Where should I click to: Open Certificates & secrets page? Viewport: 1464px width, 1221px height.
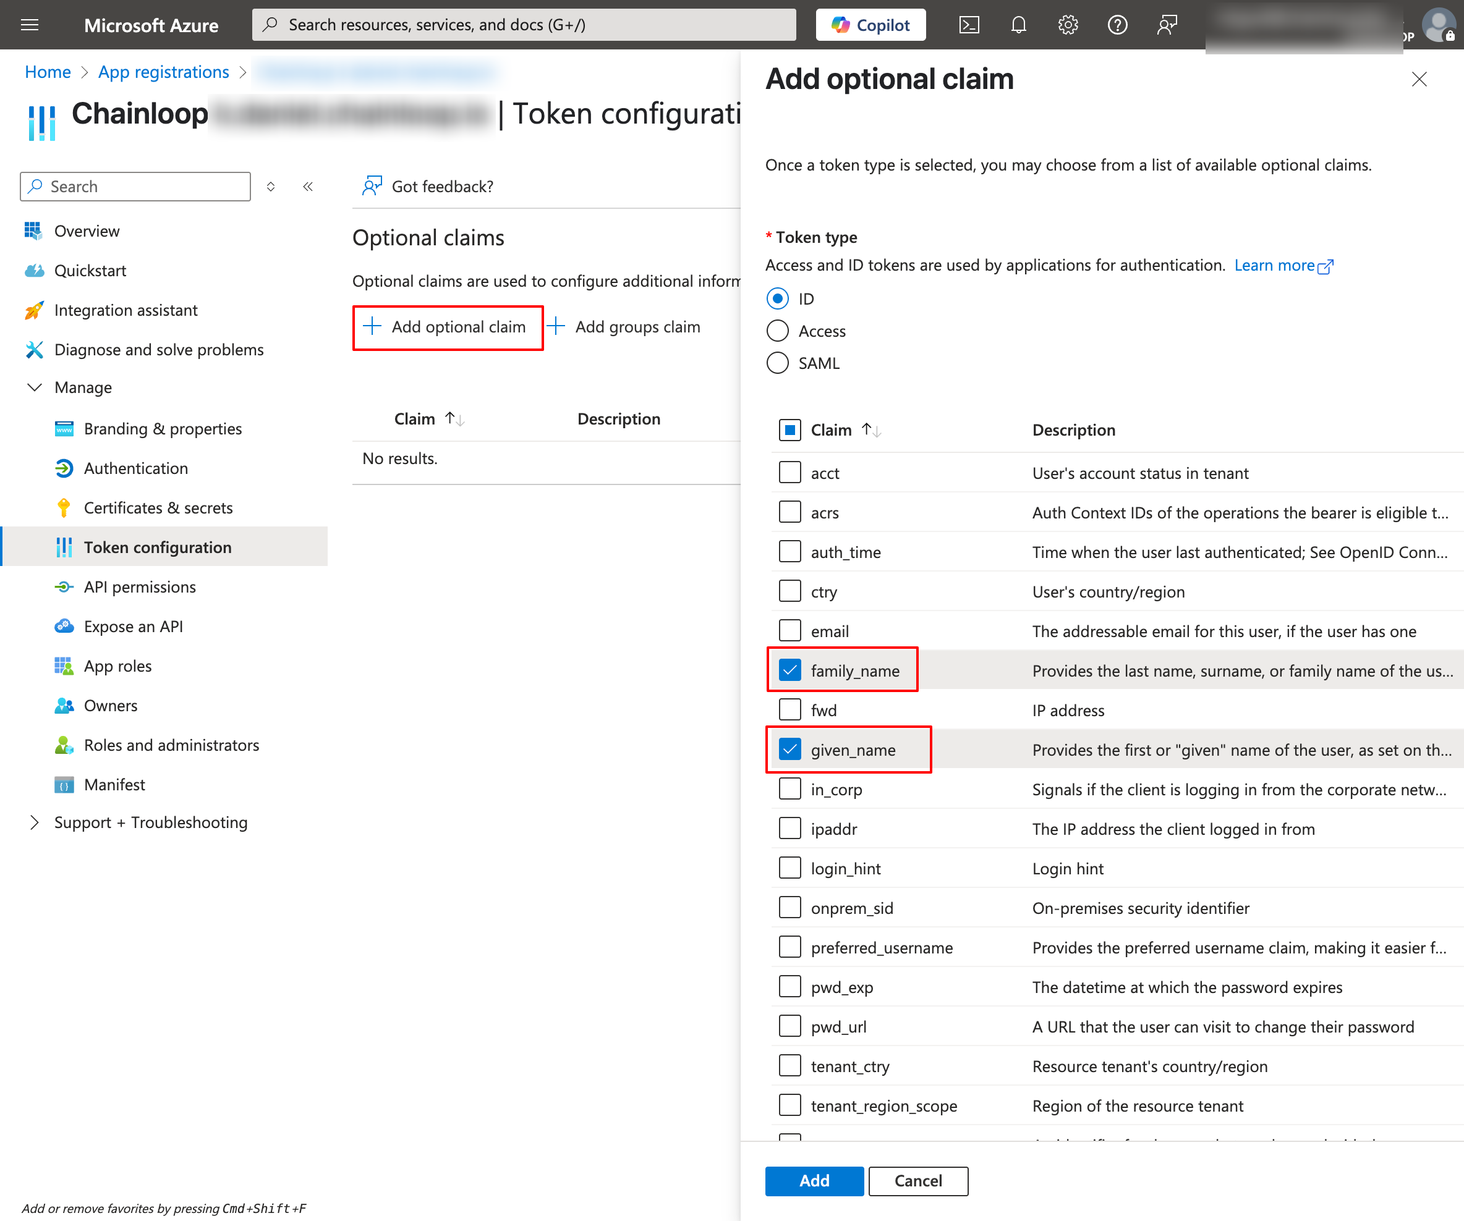coord(158,508)
